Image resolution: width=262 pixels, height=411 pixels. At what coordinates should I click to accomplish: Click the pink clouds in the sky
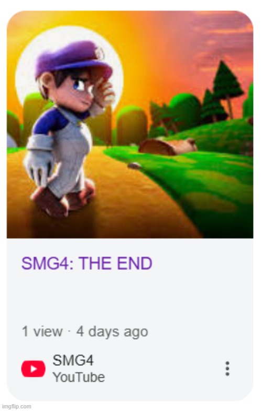(222, 34)
